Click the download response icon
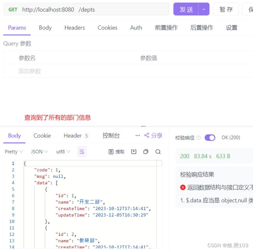This screenshot has width=253, height=251. pyautogui.click(x=134, y=151)
